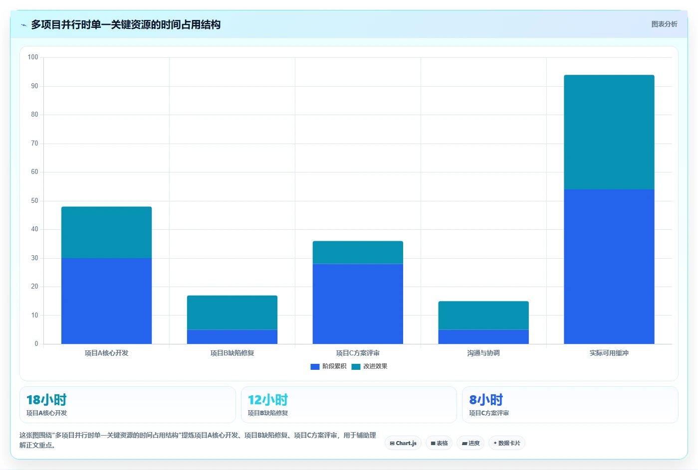The height and width of the screenshot is (470, 698).
Task: Click the 进度 tag chip
Action: pos(470,443)
